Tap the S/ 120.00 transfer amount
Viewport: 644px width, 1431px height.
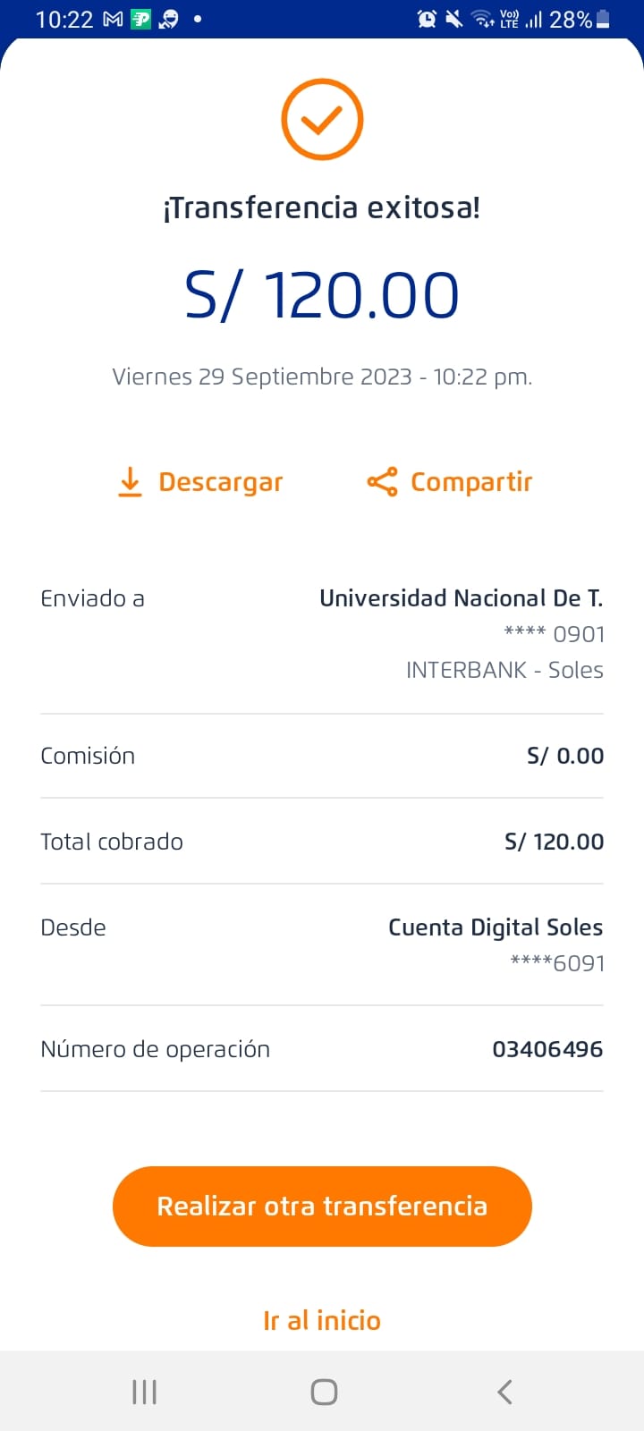[322, 295]
